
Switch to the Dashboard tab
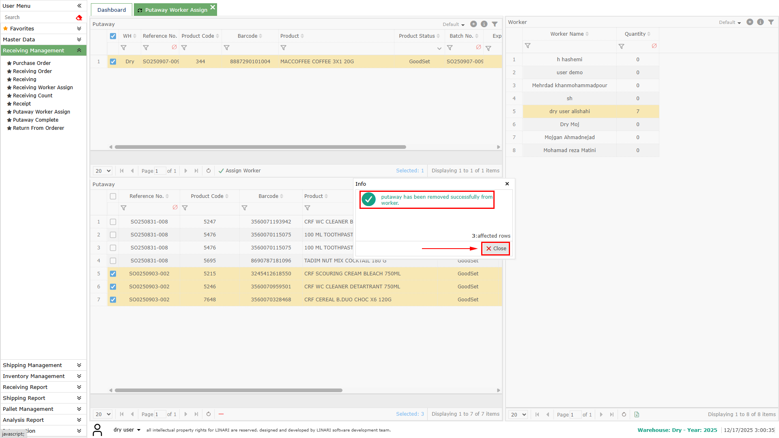(111, 10)
